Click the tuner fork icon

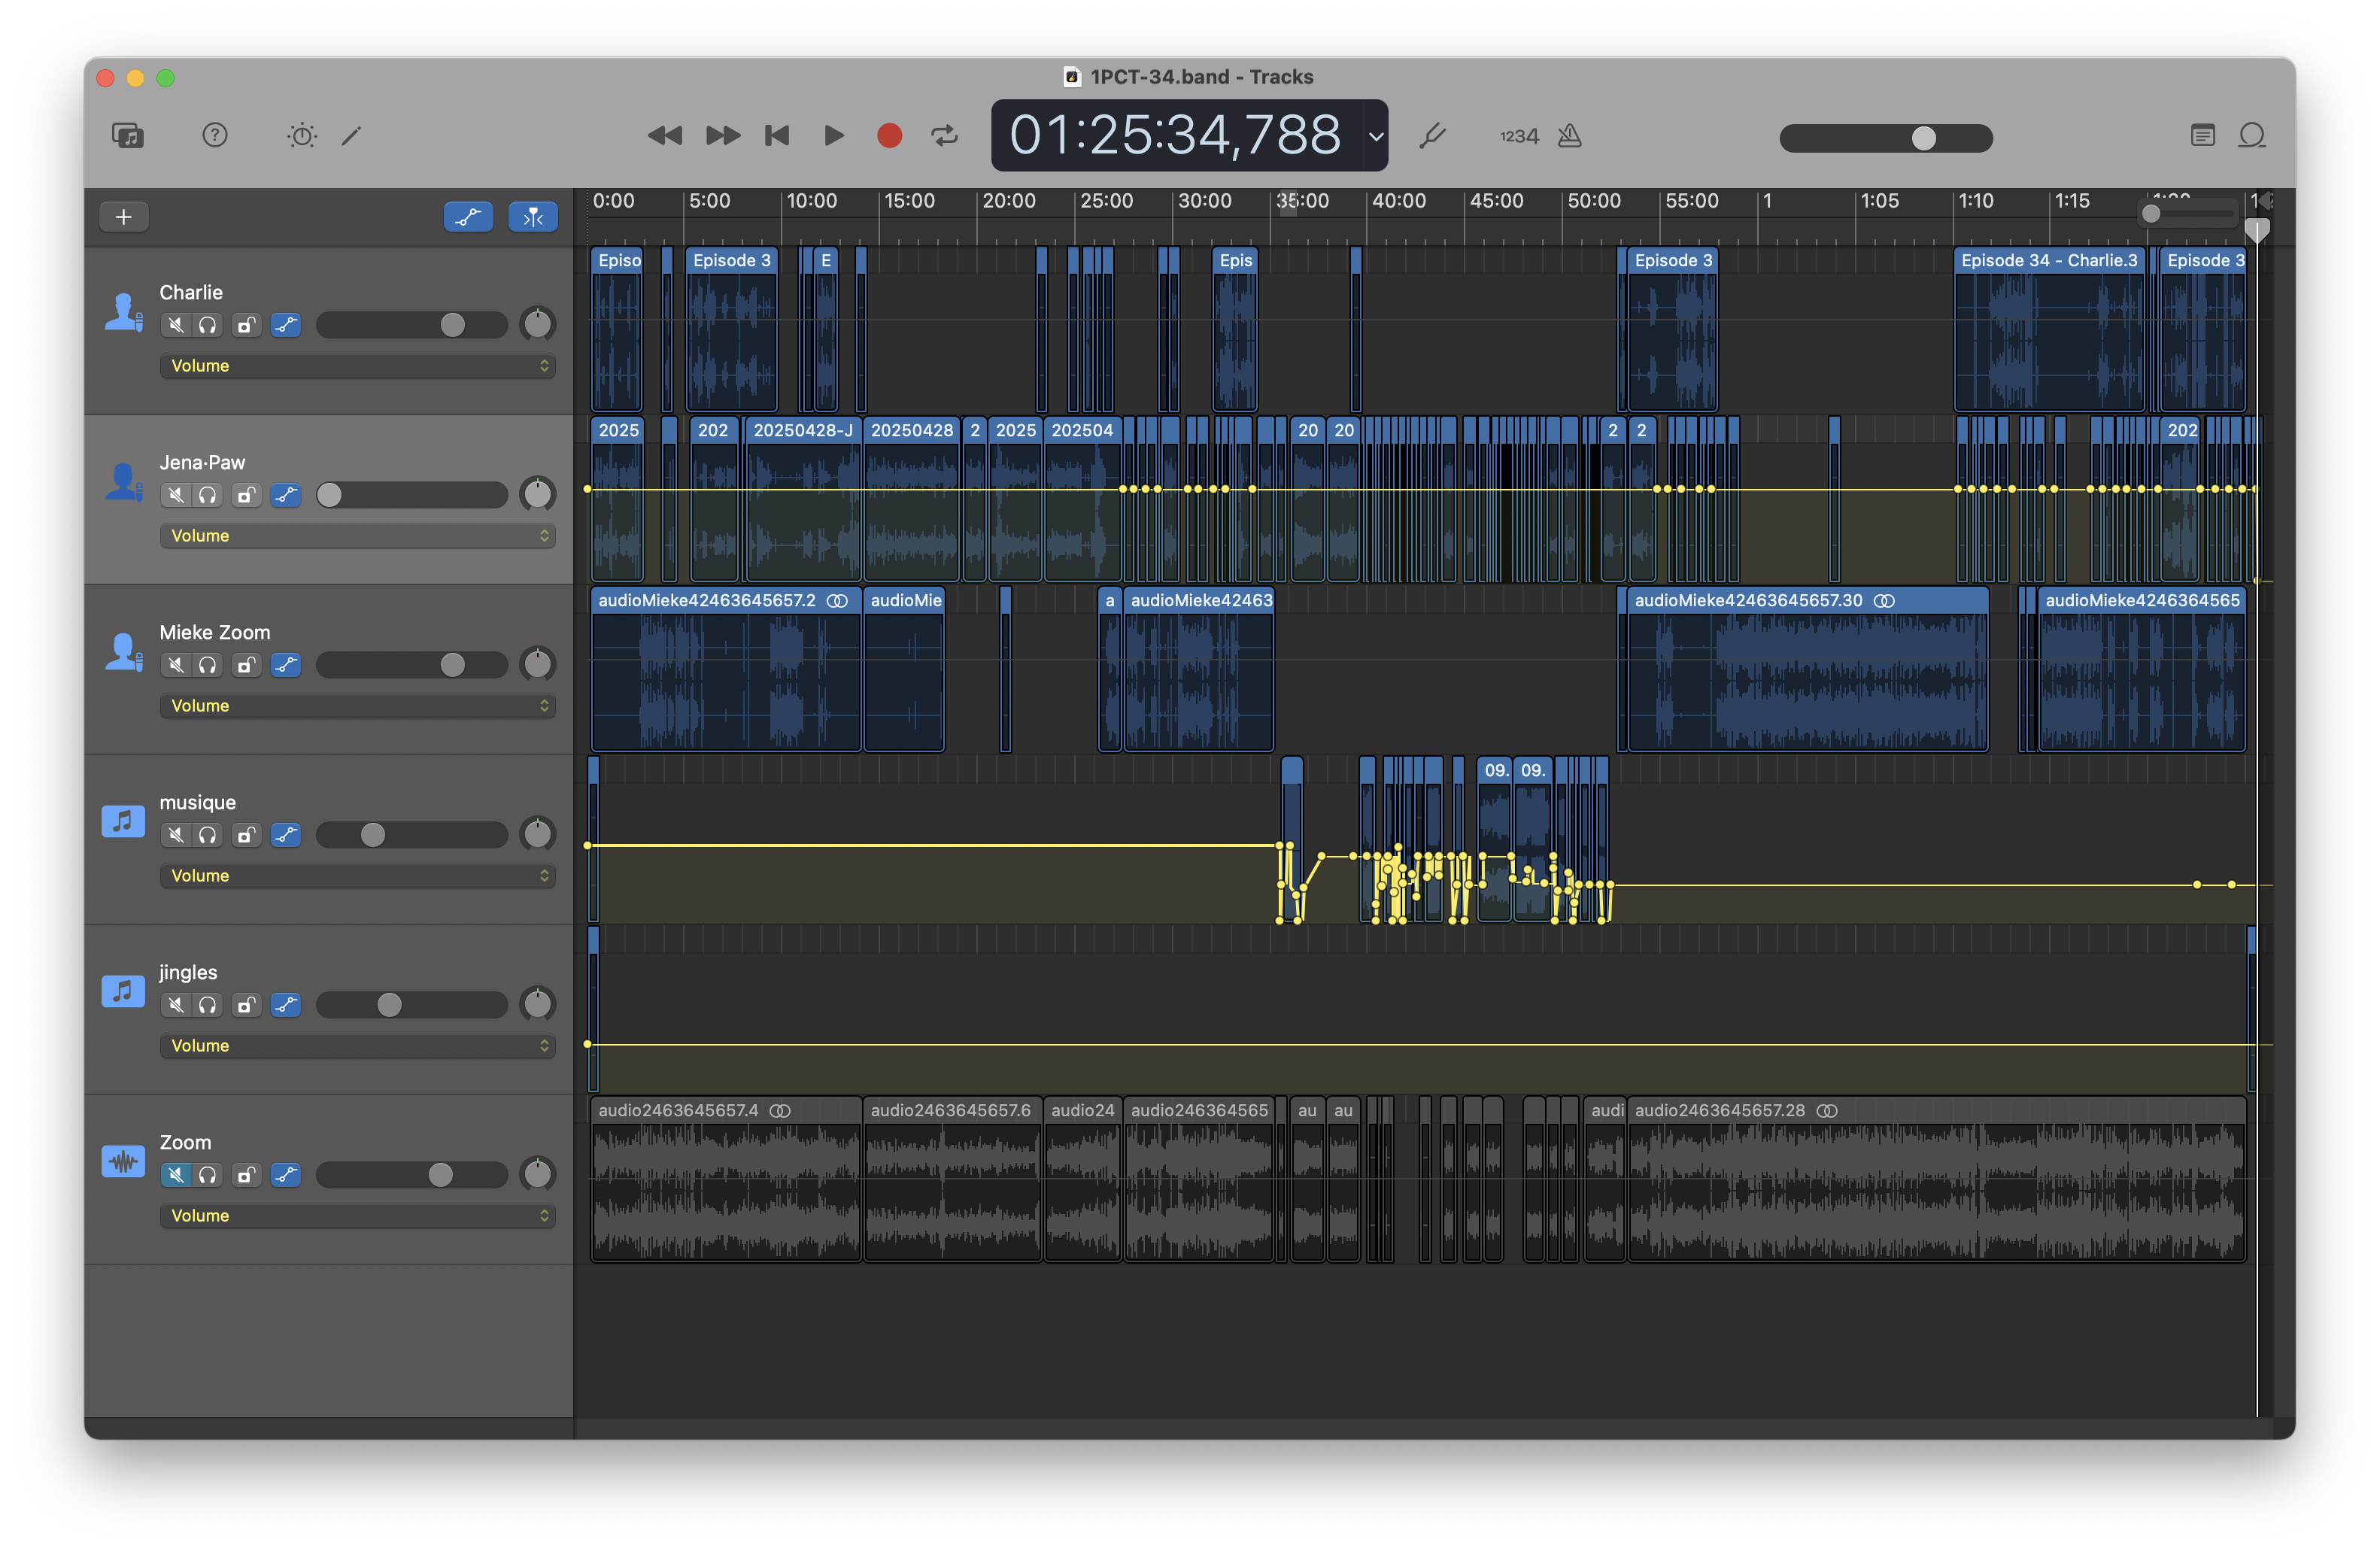1432,135
